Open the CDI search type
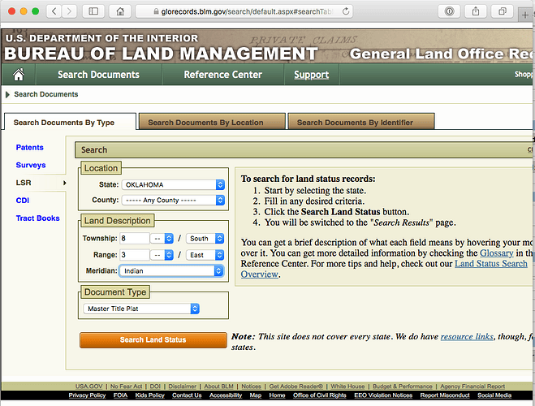 click(x=23, y=201)
